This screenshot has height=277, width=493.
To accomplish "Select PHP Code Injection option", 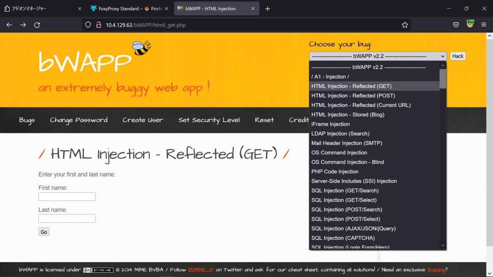I will (x=374, y=172).
